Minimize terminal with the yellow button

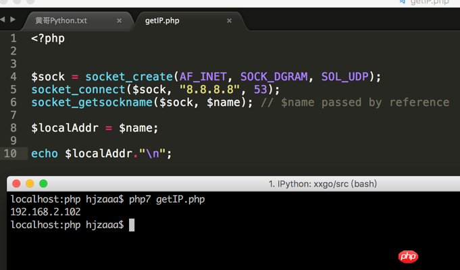30,184
